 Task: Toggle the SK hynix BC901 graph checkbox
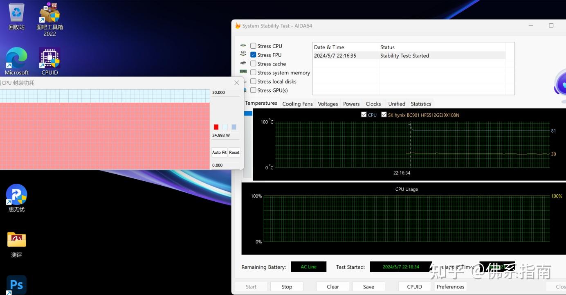click(x=384, y=115)
